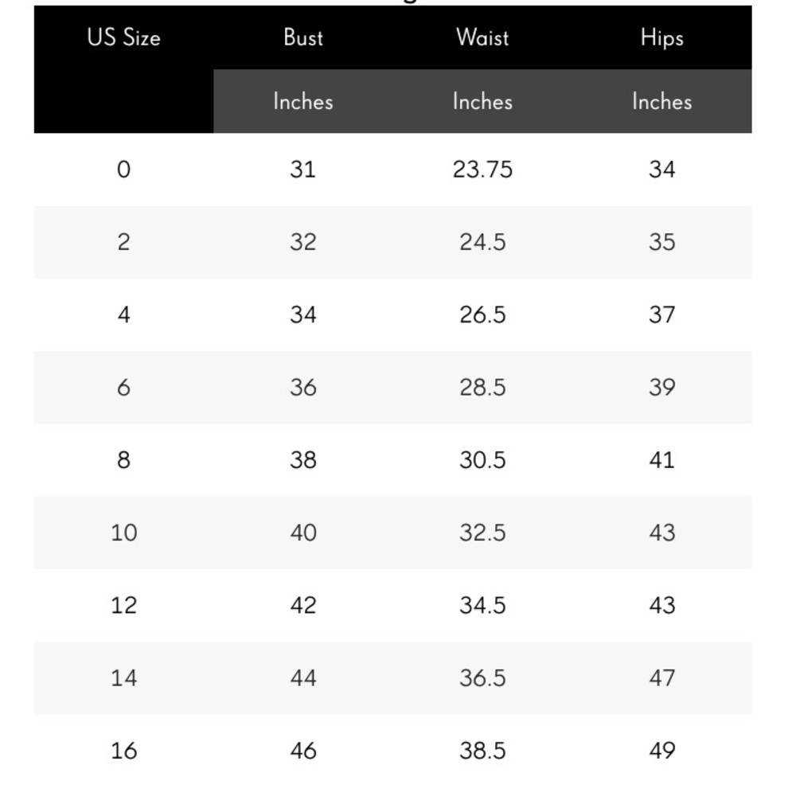This screenshot has height=796, width=796.
Task: Click the 36.5 waist measurement
Action: [482, 678]
